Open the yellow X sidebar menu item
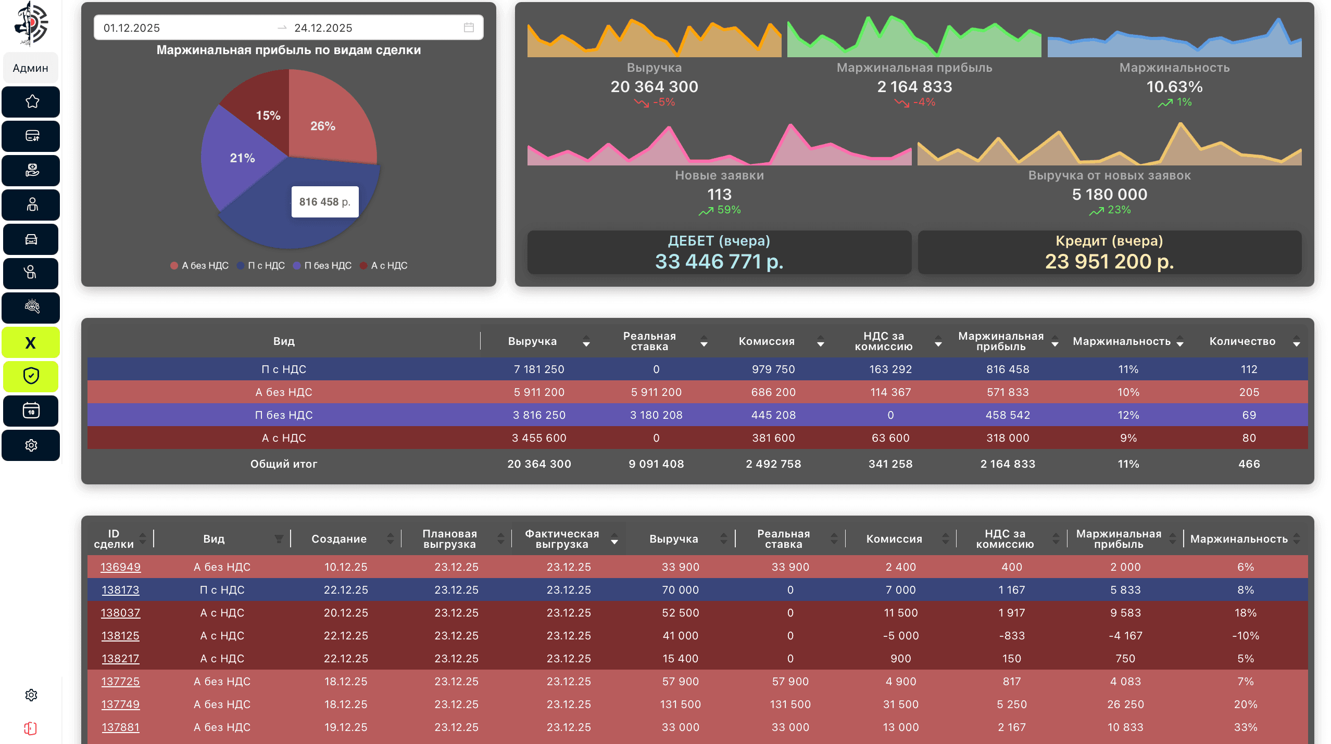Screen dimensions: 1331x744 [30, 342]
